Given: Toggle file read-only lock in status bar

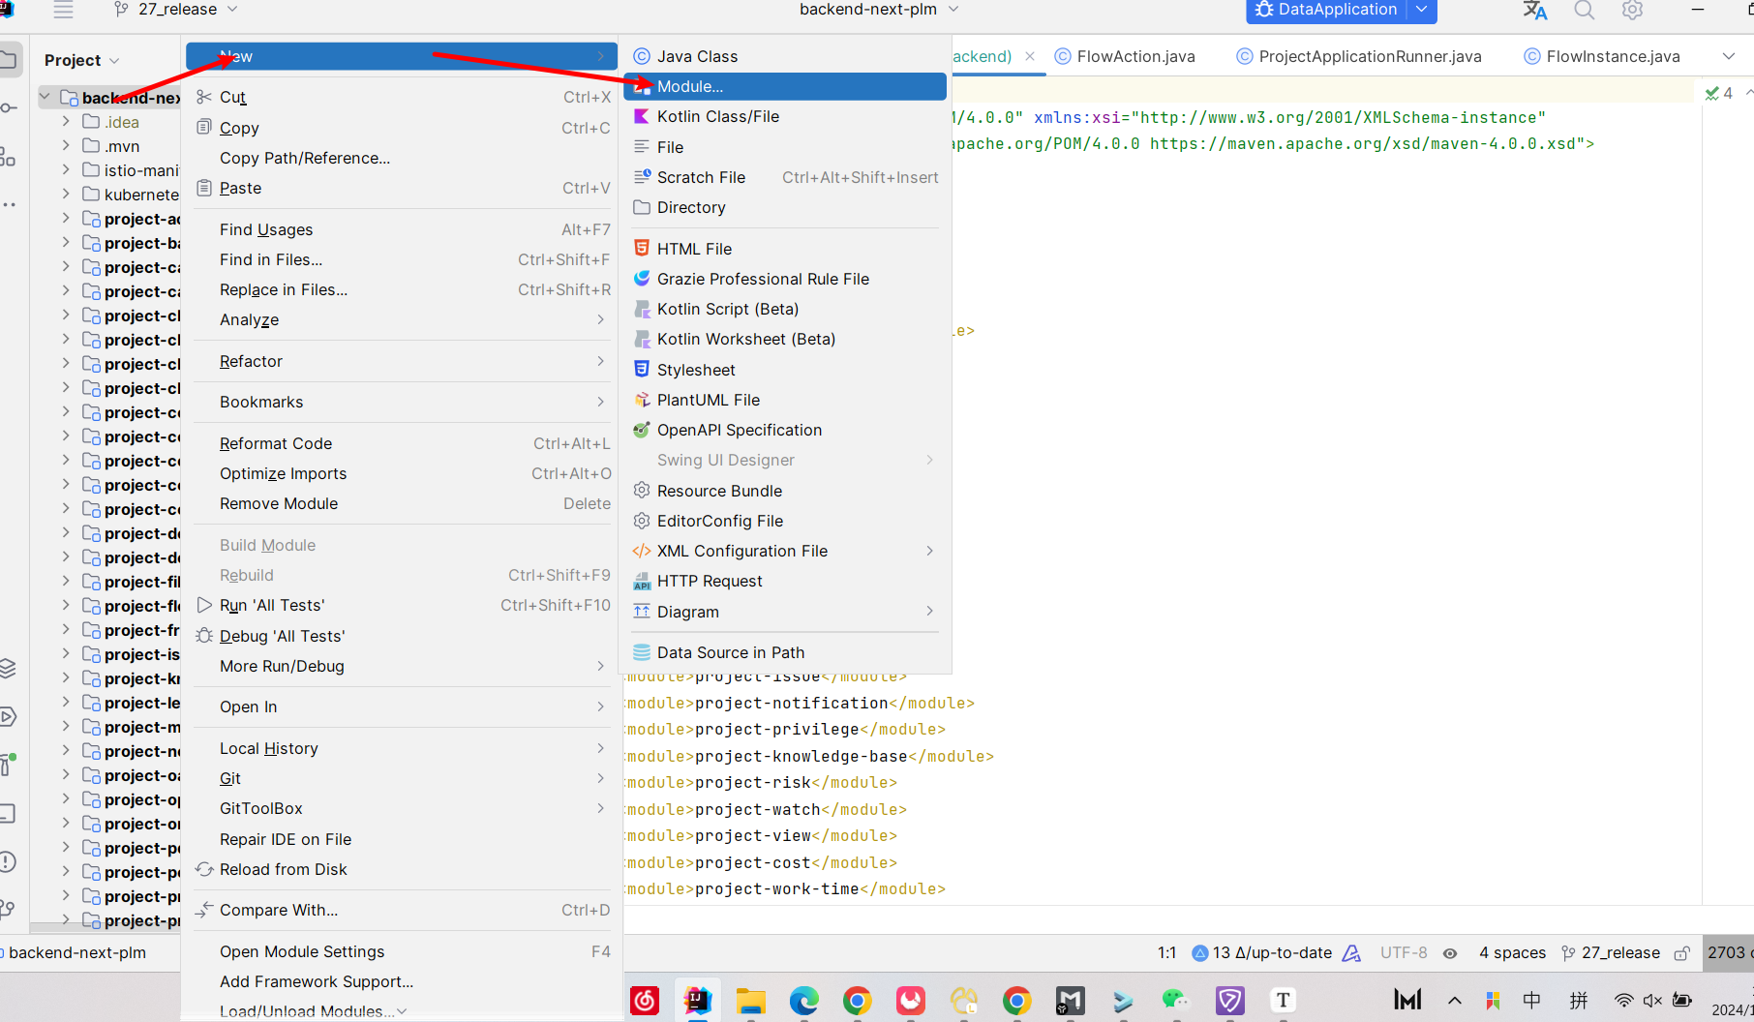Looking at the screenshot, I should pos(1682,953).
